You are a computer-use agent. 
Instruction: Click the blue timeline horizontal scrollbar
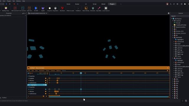109,97
